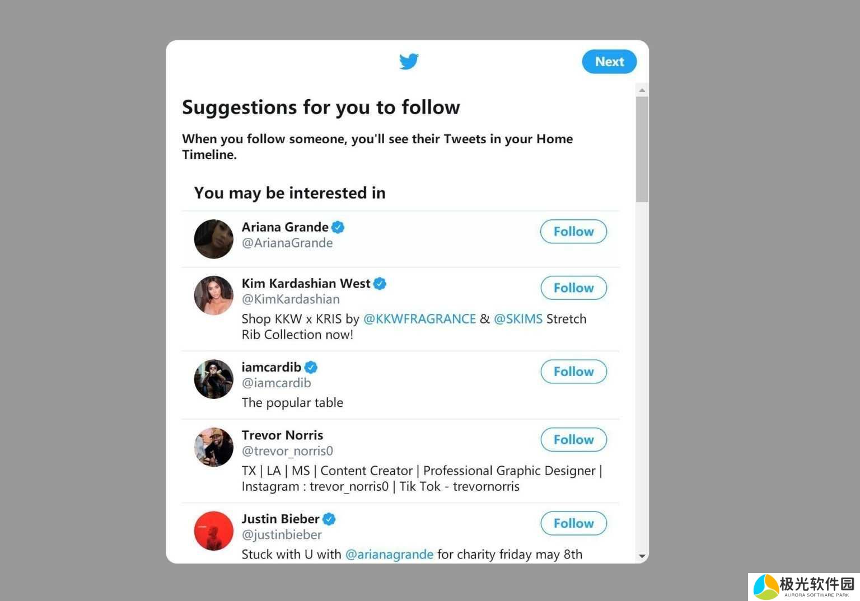Image resolution: width=860 pixels, height=601 pixels.
Task: Open Ariana Grande's profile picture
Action: point(213,239)
